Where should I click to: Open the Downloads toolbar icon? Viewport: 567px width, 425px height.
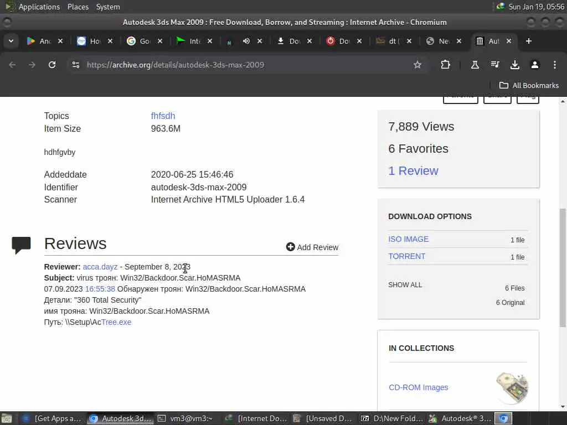[x=515, y=65]
